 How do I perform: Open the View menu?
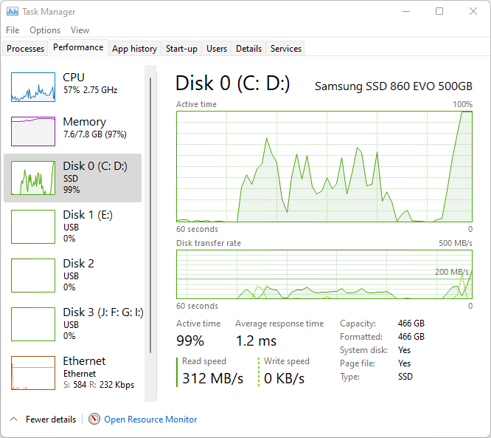80,30
